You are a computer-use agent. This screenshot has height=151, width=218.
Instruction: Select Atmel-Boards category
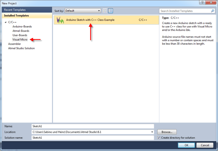pyautogui.click(x=21, y=31)
